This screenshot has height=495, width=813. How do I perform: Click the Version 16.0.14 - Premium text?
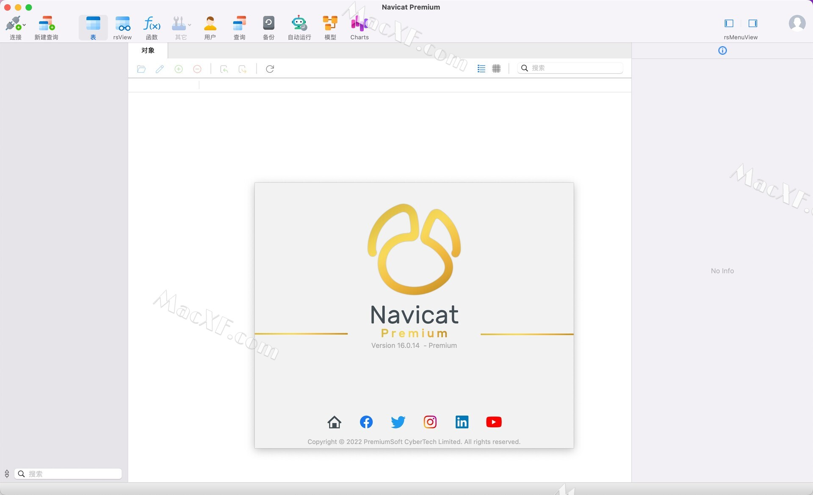pyautogui.click(x=414, y=345)
